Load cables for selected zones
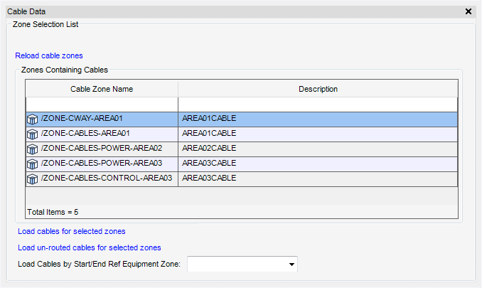The height and width of the screenshot is (288, 482). click(x=72, y=231)
